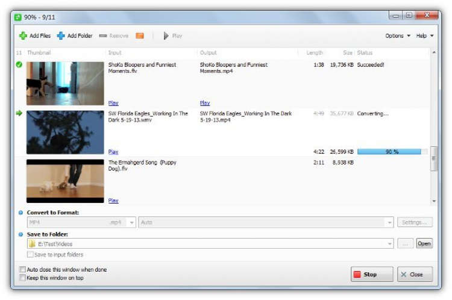Click the 19,736 KB size value
The image size is (452, 300).
(342, 65)
